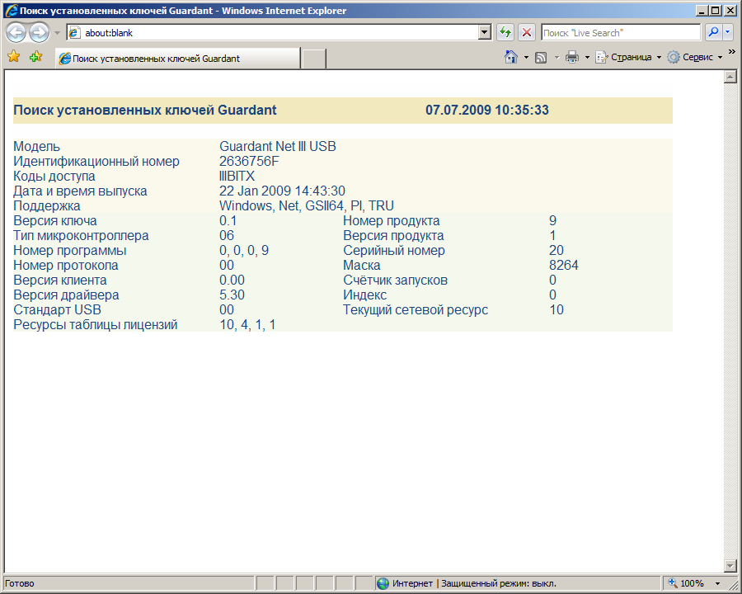This screenshot has width=742, height=594.
Task: Click the RSS feeds icon
Action: pos(541,57)
